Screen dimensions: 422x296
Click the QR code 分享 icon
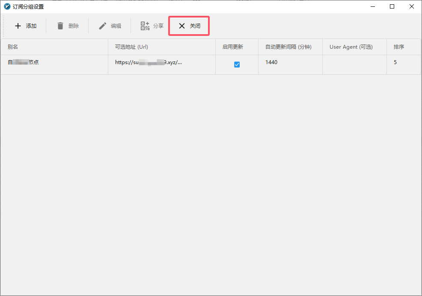(145, 26)
